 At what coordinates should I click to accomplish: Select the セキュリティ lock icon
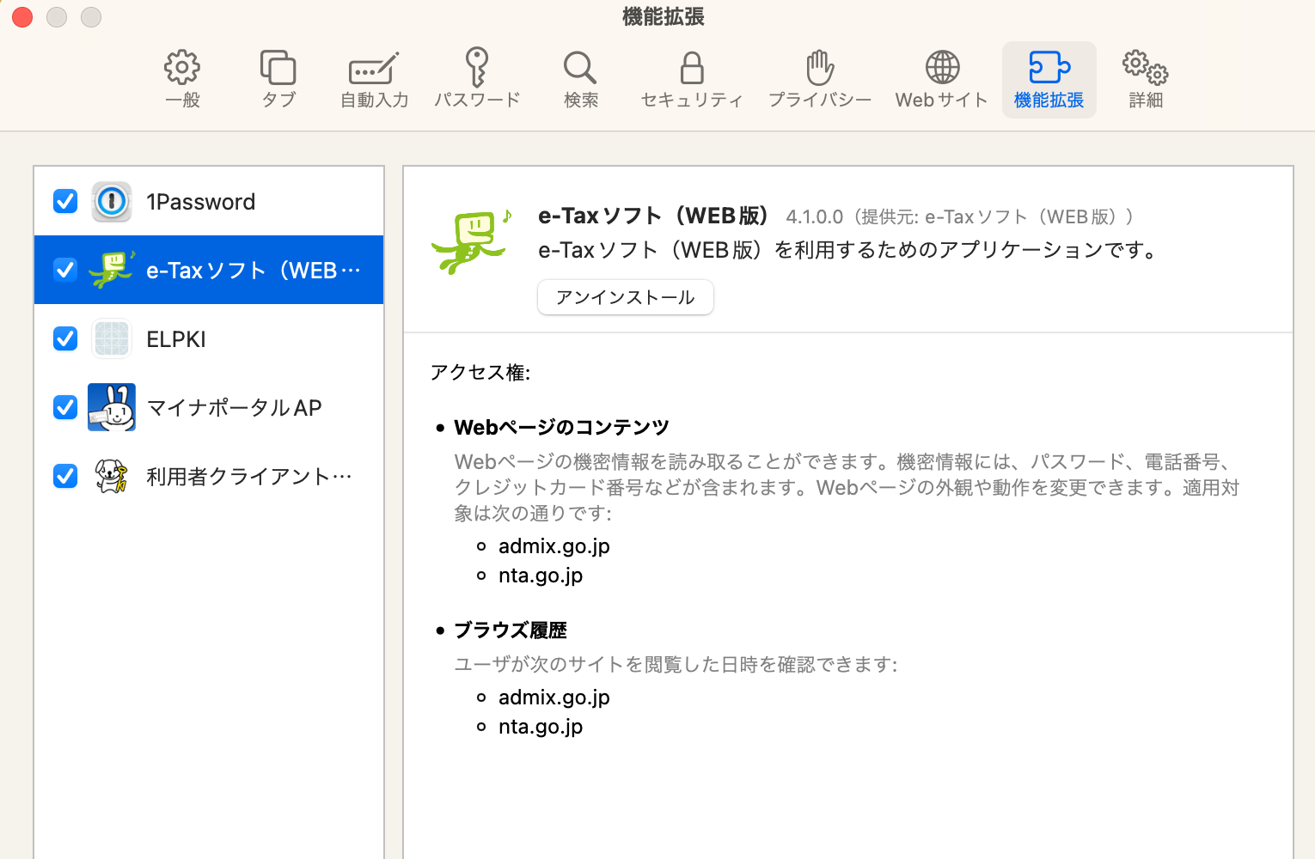[x=691, y=69]
